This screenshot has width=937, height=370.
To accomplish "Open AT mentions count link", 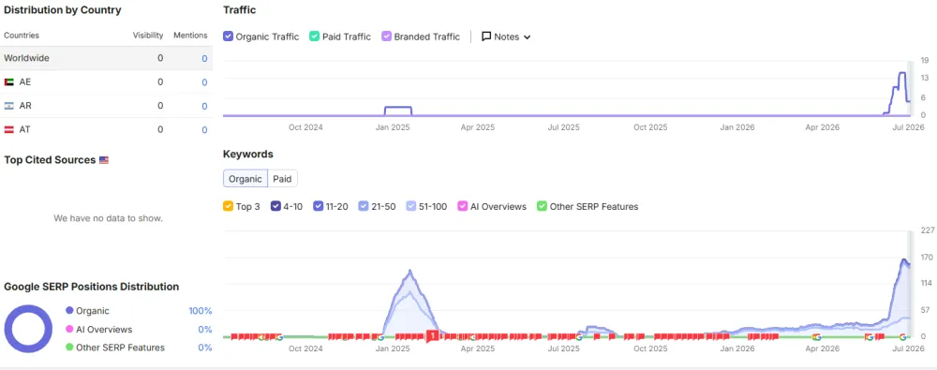I will pos(204,129).
